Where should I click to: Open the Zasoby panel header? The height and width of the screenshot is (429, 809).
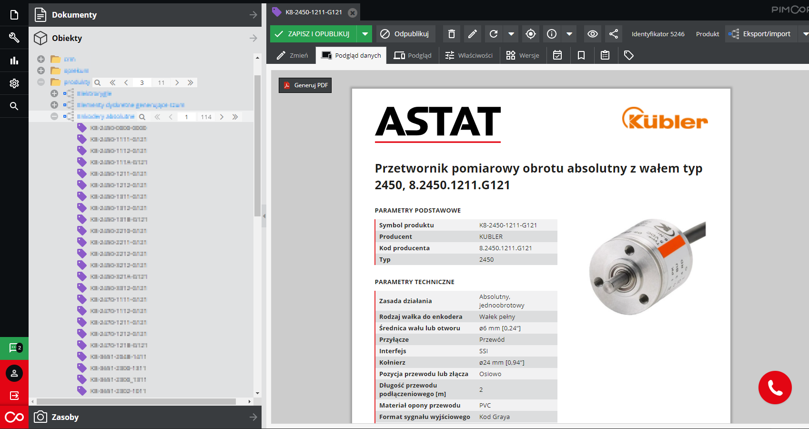point(145,417)
